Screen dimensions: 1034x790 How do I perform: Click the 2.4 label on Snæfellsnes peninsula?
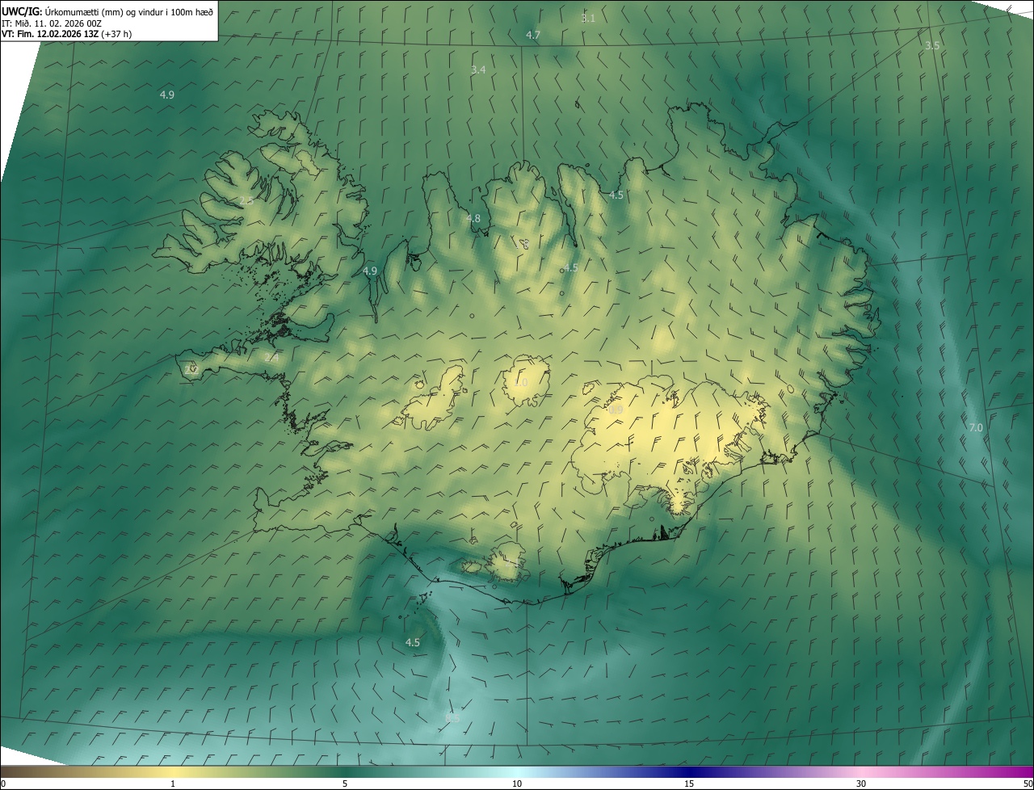click(271, 357)
